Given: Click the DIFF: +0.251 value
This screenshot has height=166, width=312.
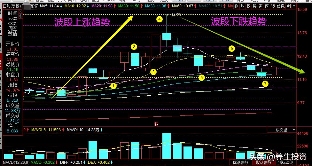Looking at the screenshot, I should (x=71, y=162).
